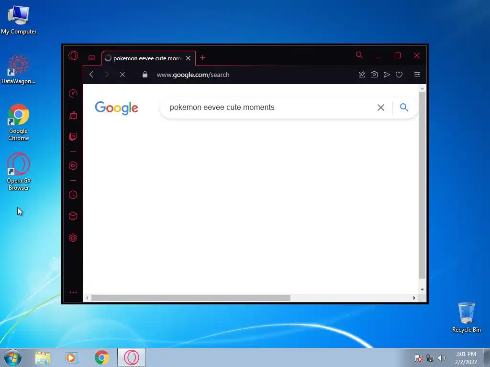Go back to previous page
The height and width of the screenshot is (367, 490).
91,75
